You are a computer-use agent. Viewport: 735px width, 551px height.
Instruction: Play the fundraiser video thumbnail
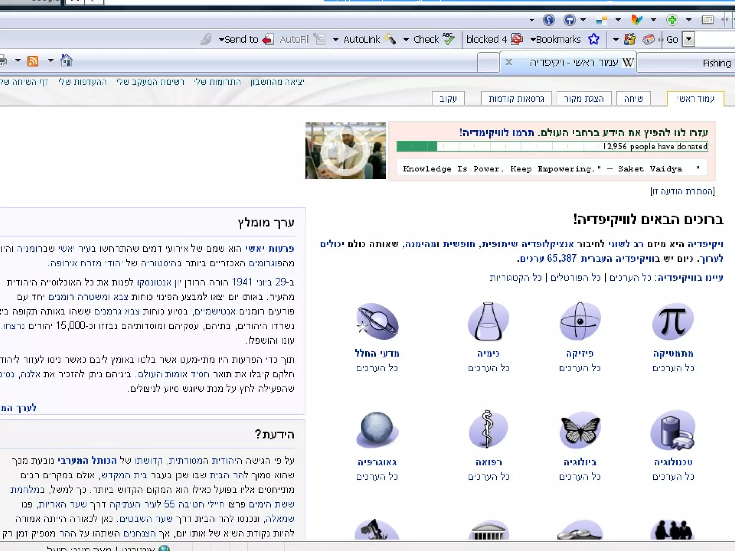point(345,151)
